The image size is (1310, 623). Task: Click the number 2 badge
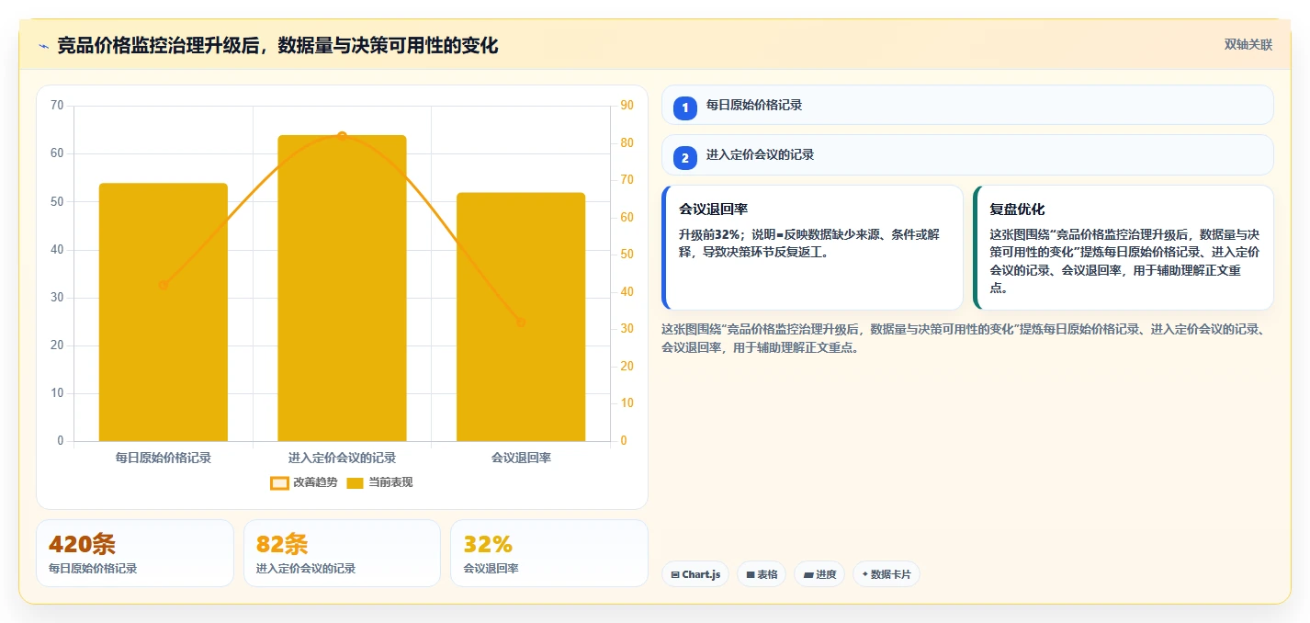[x=684, y=158]
